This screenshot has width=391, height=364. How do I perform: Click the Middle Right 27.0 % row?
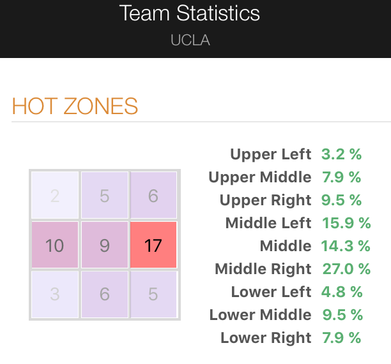(x=293, y=269)
